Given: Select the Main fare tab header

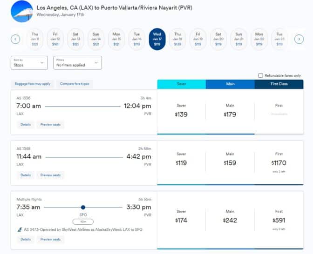Looking at the screenshot, I should tap(230, 84).
